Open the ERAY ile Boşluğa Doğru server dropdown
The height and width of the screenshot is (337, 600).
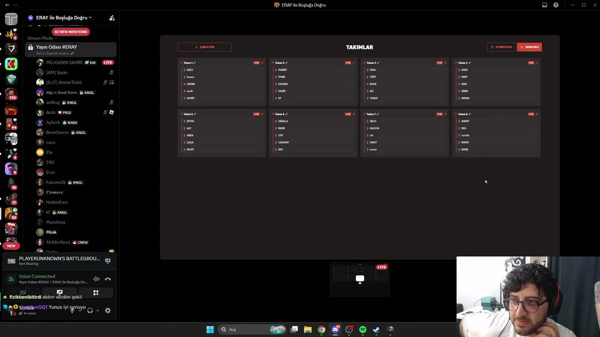pyautogui.click(x=64, y=18)
